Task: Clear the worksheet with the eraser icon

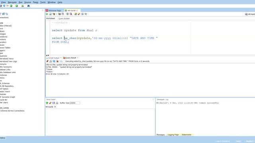Action: (79, 14)
